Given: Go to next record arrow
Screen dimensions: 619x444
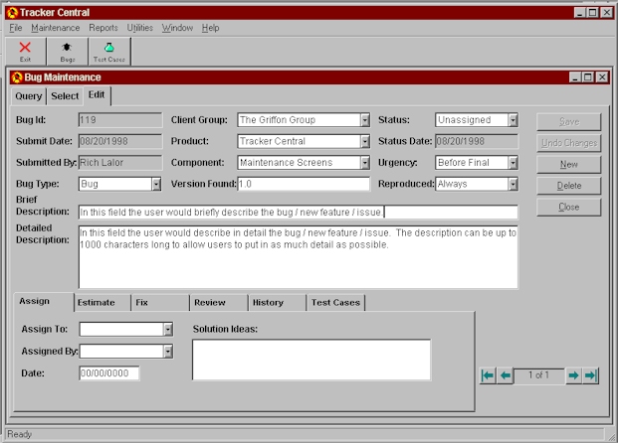Looking at the screenshot, I should 573,375.
